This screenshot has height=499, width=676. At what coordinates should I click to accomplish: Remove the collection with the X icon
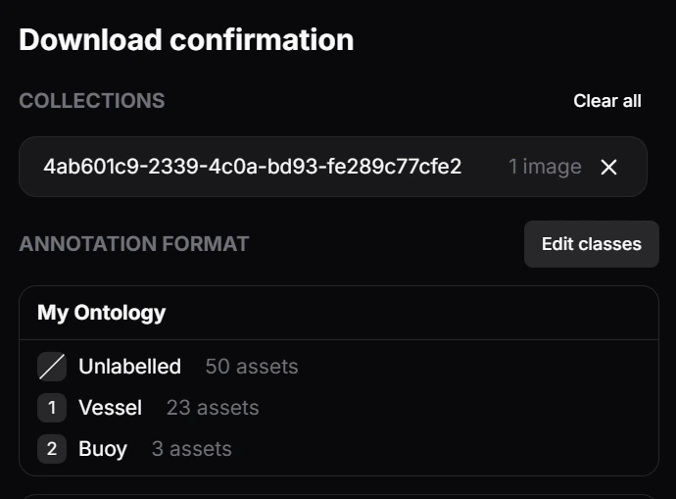point(608,168)
